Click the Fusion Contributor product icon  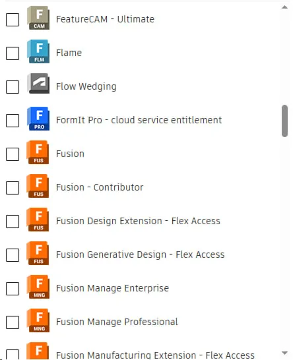coord(38,186)
